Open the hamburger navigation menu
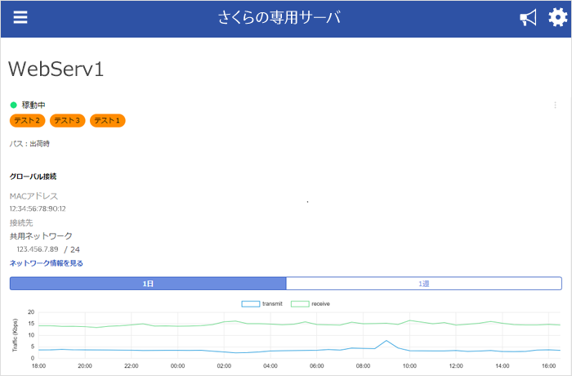 click(x=20, y=18)
